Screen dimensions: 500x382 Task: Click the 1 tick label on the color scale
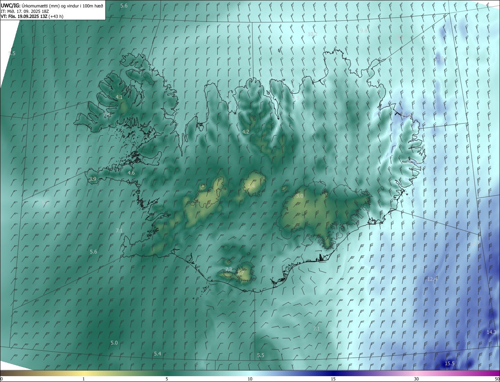(84, 379)
